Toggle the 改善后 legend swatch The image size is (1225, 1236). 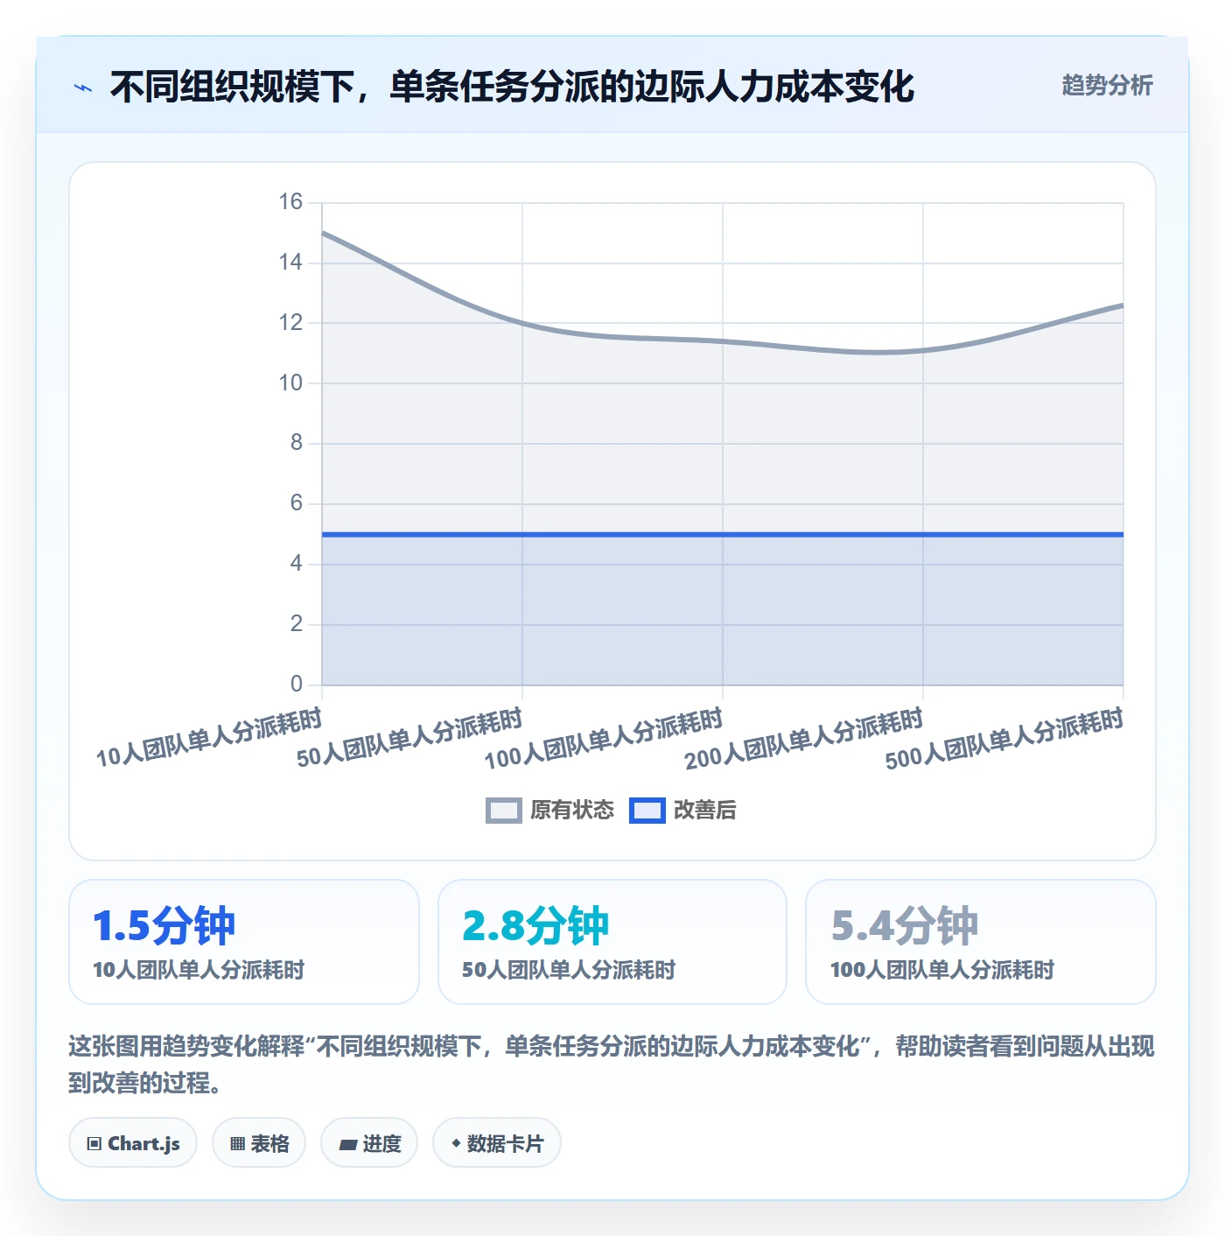(647, 811)
